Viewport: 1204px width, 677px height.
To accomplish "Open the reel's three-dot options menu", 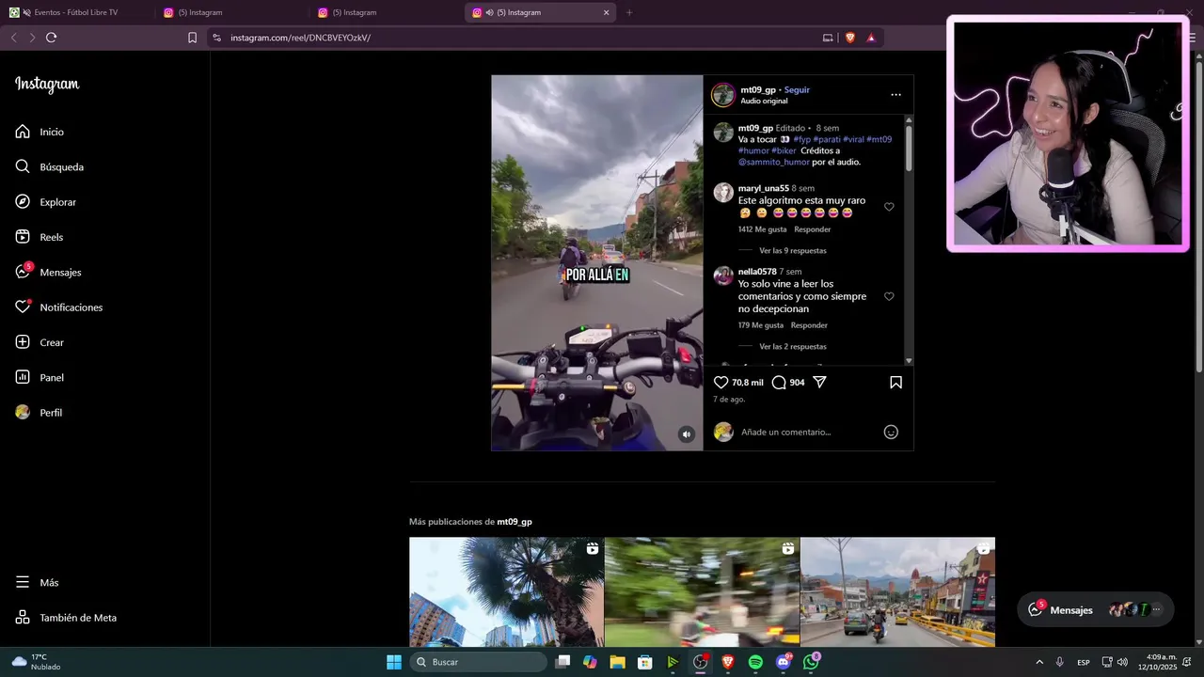I will (895, 95).
